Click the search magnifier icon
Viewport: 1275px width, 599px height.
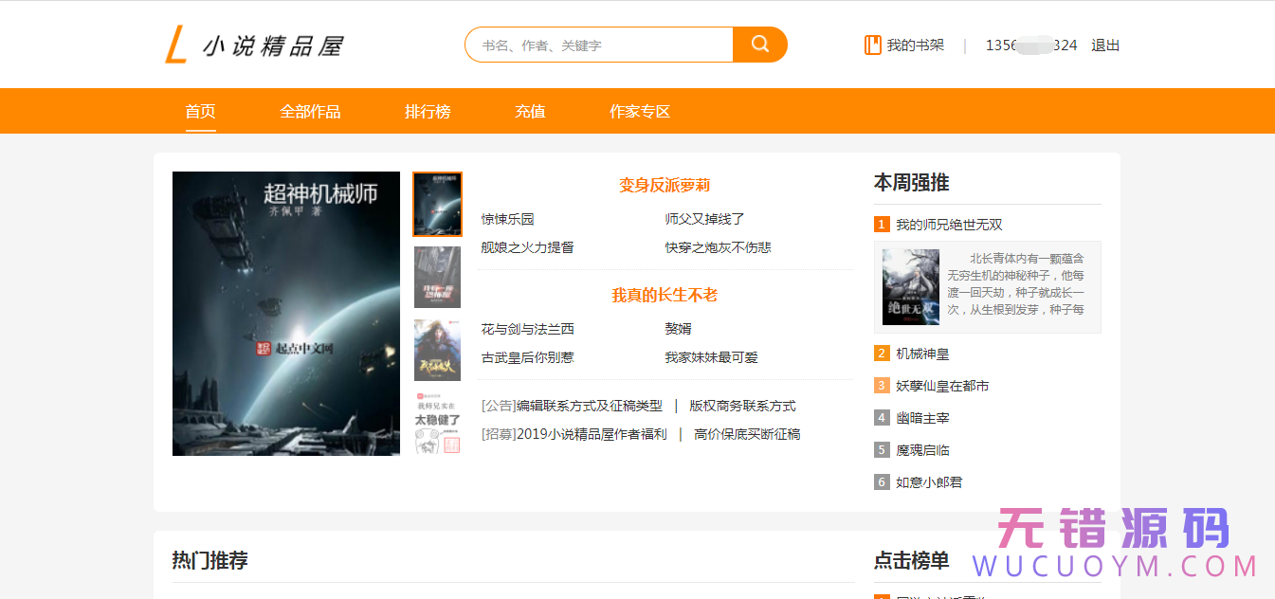(x=759, y=44)
